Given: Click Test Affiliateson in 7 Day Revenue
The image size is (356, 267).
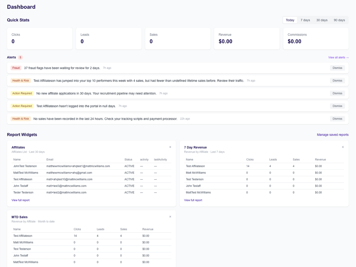Looking at the screenshot, I should pos(196,166).
